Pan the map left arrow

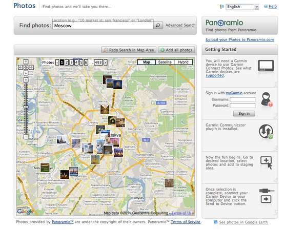(x=21, y=67)
